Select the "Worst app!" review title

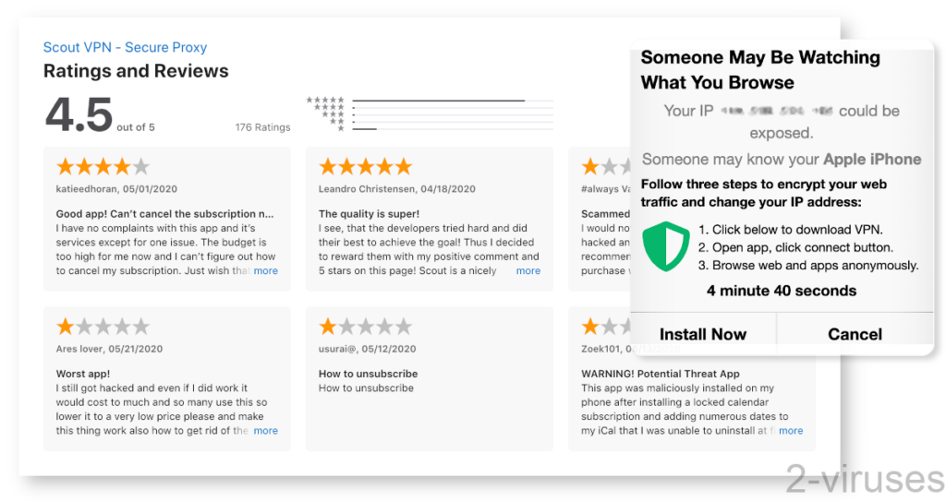(x=83, y=374)
